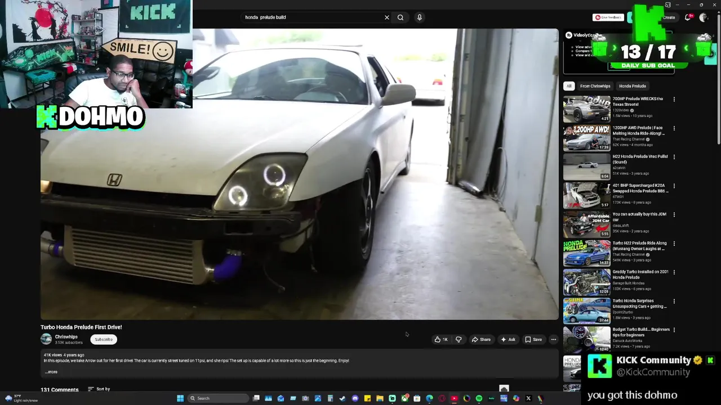This screenshot has width=721, height=405.
Task: Open Chriswhips channel name link
Action: pyautogui.click(x=66, y=337)
